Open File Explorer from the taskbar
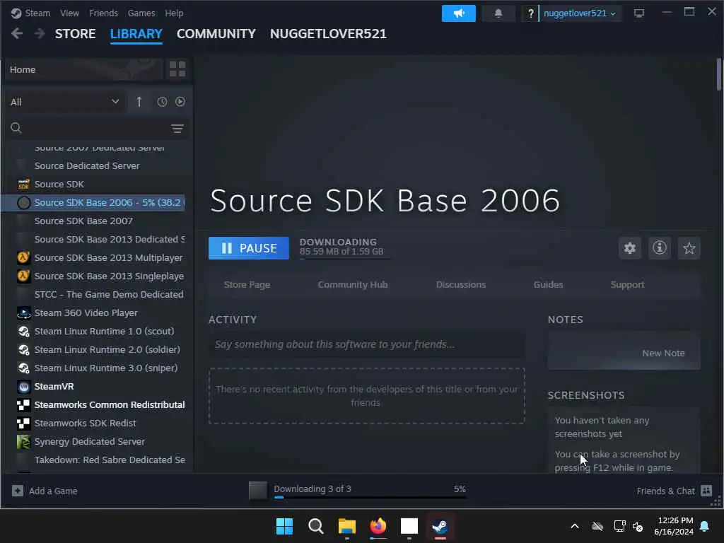 coord(346,526)
